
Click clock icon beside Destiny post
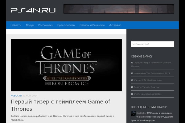point(132,87)
